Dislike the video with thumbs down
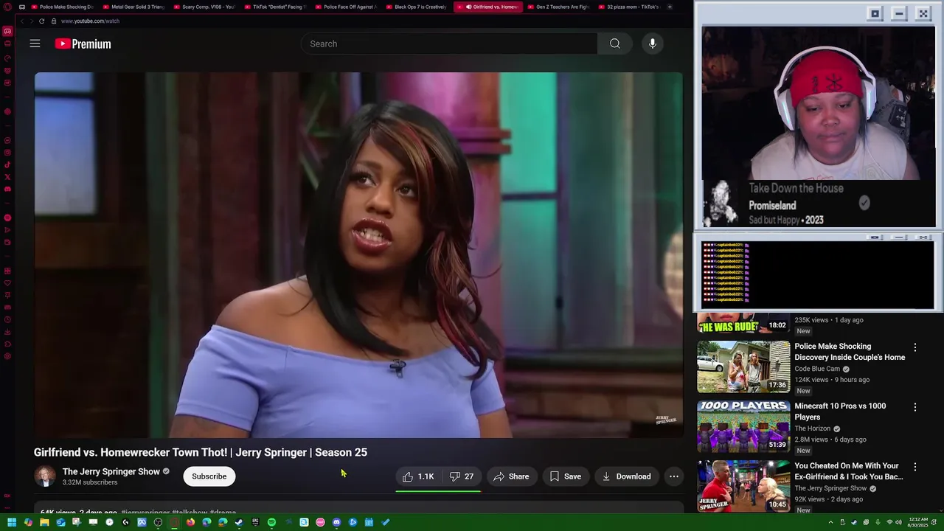Image resolution: width=944 pixels, height=531 pixels. point(462,476)
